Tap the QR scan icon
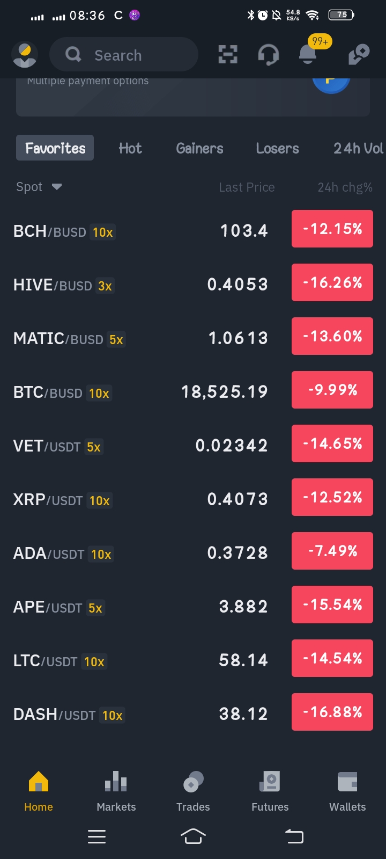This screenshot has width=386, height=859. tap(228, 54)
